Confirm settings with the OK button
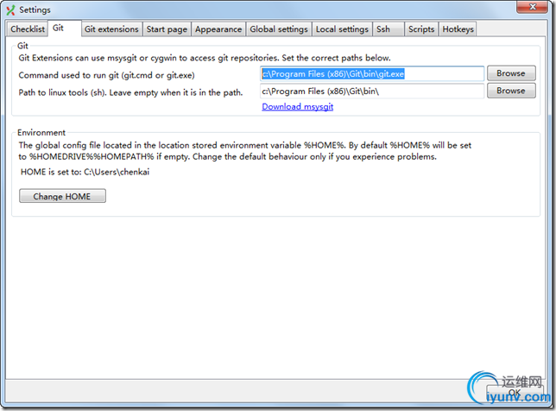The image size is (556, 411). 515,393
